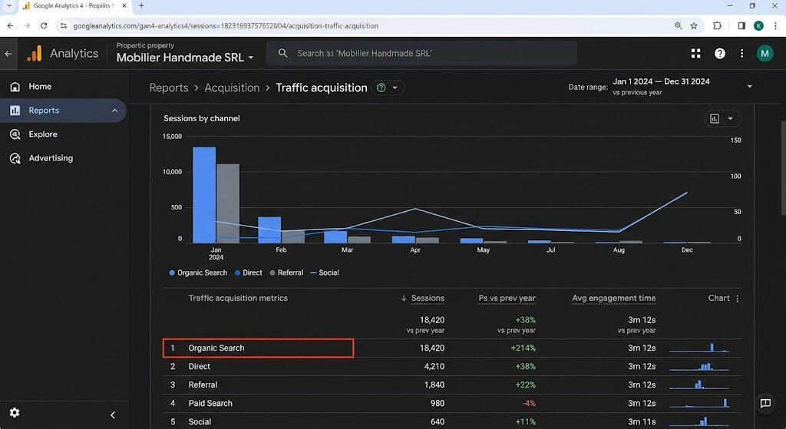
Task: Toggle Organic Search in chart legend
Action: 198,272
